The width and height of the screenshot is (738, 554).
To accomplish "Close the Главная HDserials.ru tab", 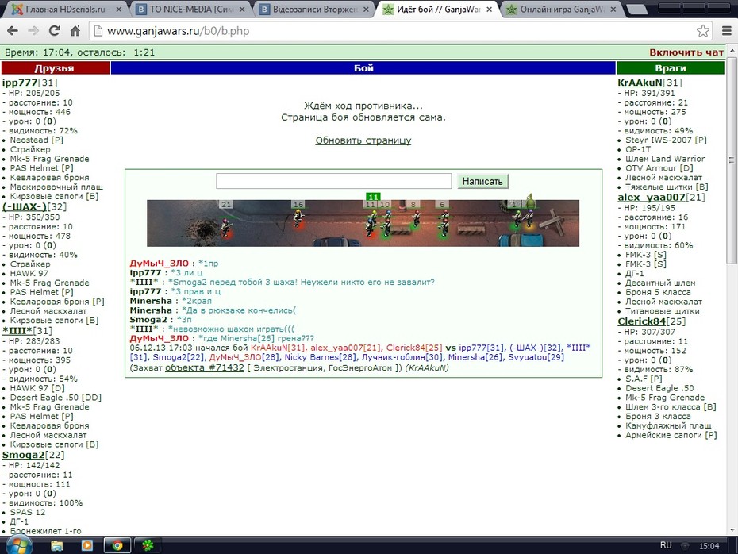I will click(118, 10).
